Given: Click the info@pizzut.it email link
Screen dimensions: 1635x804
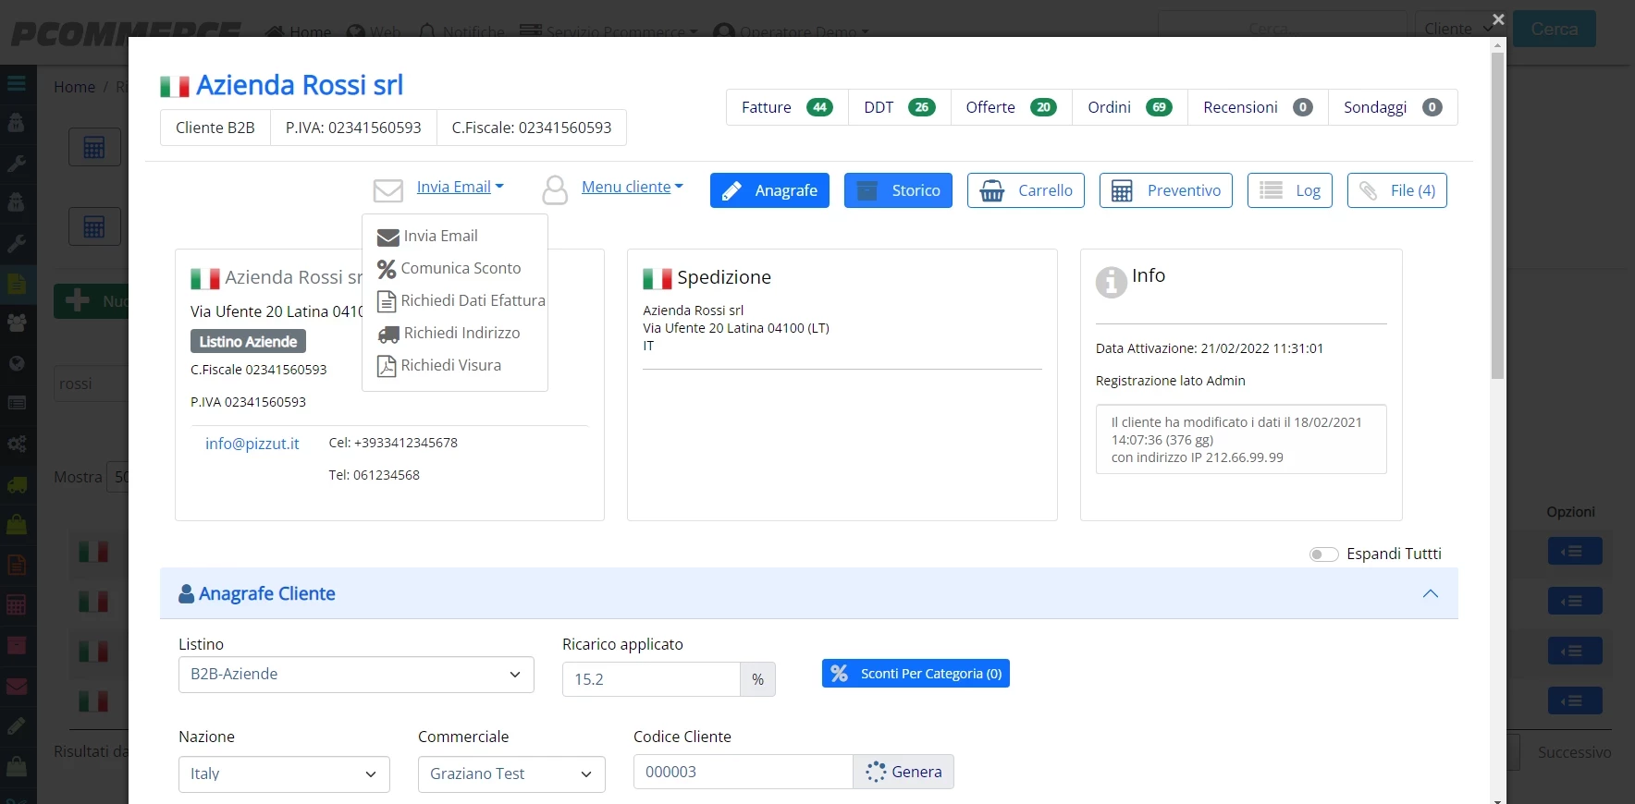Looking at the screenshot, I should [x=252, y=444].
